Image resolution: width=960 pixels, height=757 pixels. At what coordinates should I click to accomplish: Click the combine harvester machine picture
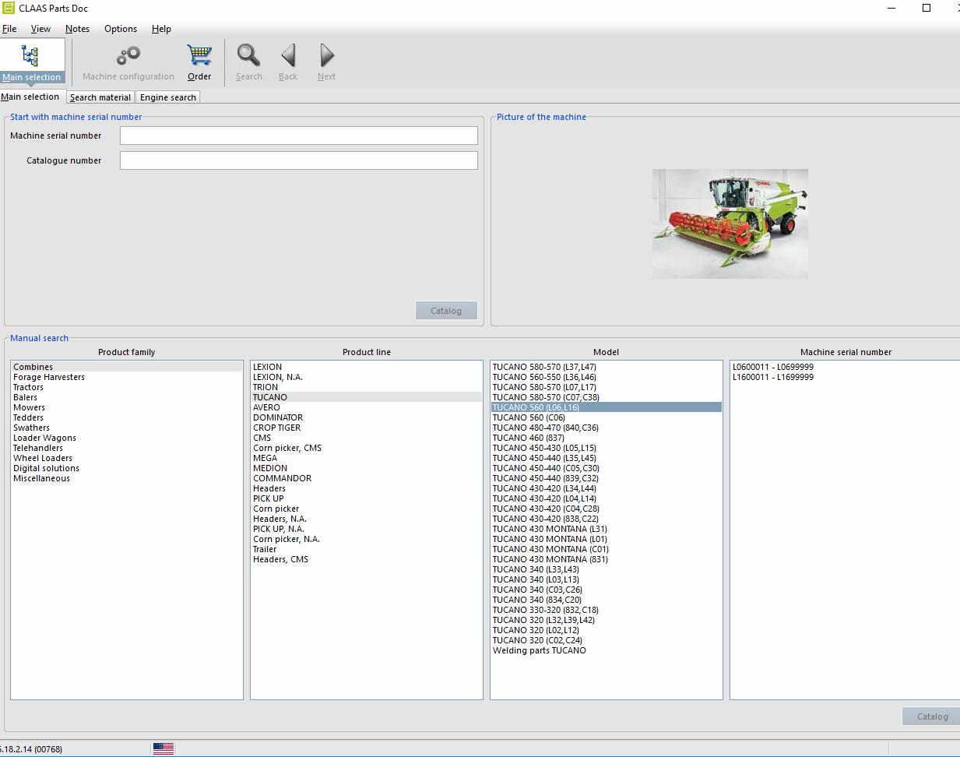[x=730, y=224]
